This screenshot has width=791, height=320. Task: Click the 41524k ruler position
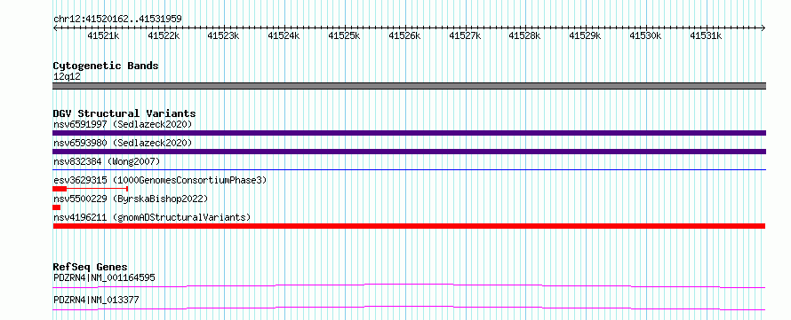point(284,35)
